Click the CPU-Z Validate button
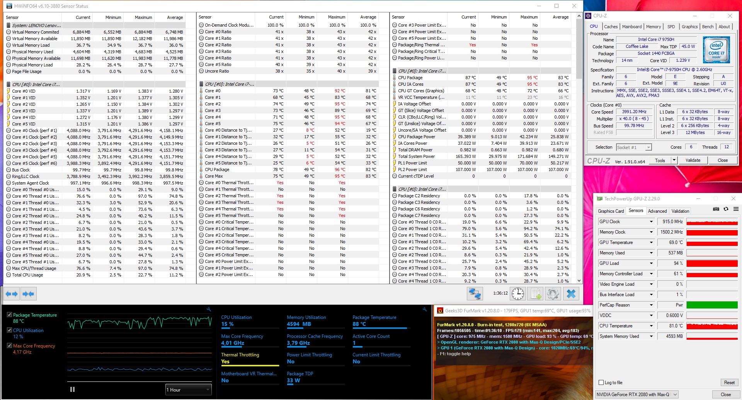This screenshot has height=400, width=742. (693, 160)
